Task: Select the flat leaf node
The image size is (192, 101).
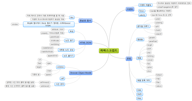Action: (x=149, y=63)
